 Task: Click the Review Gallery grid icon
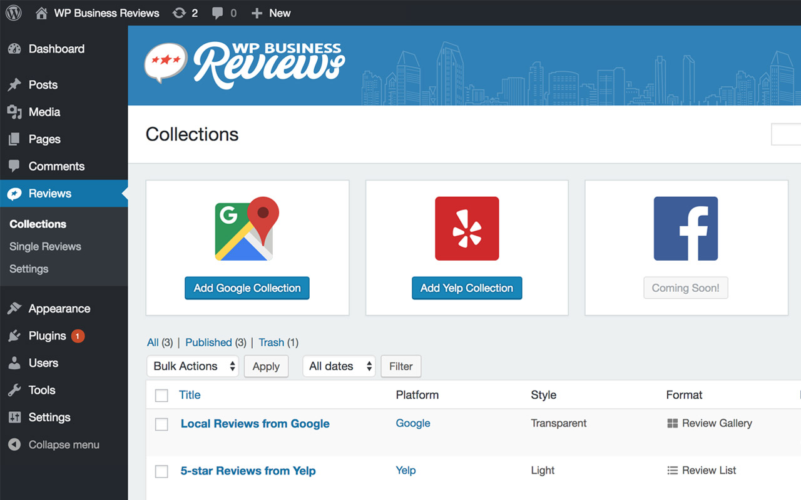click(673, 423)
